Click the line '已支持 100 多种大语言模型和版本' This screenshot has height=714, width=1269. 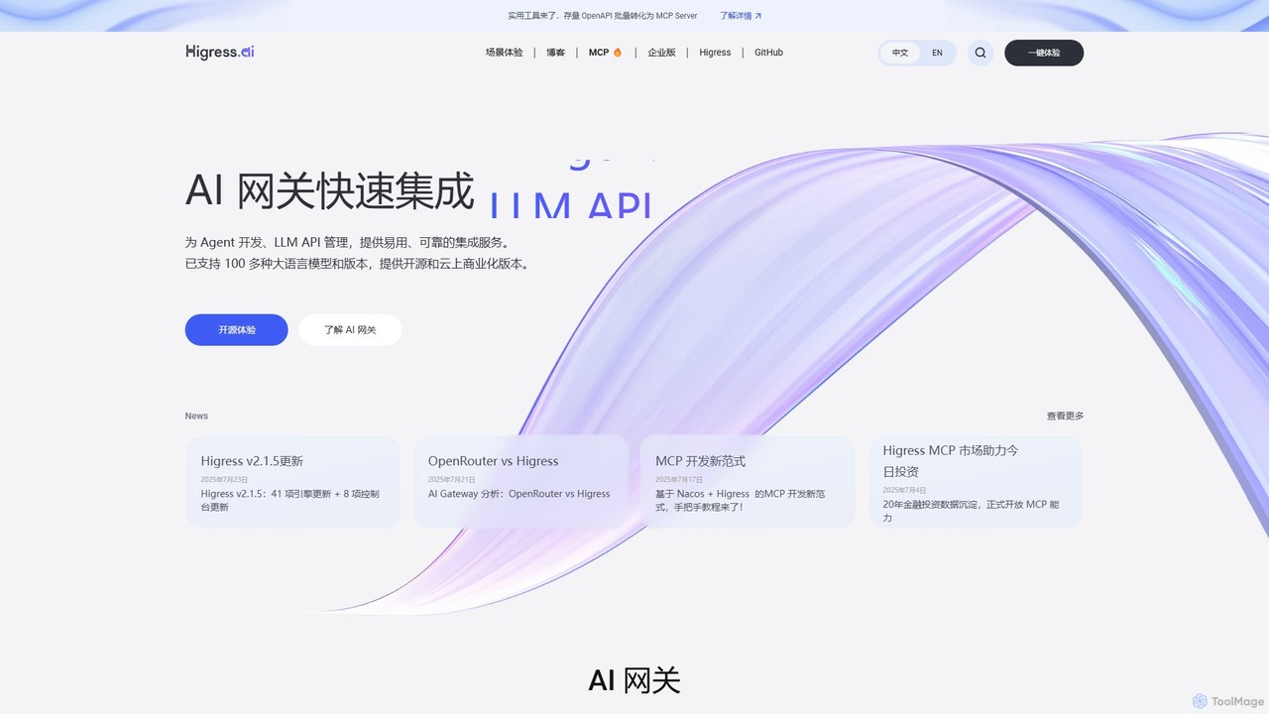pos(357,264)
